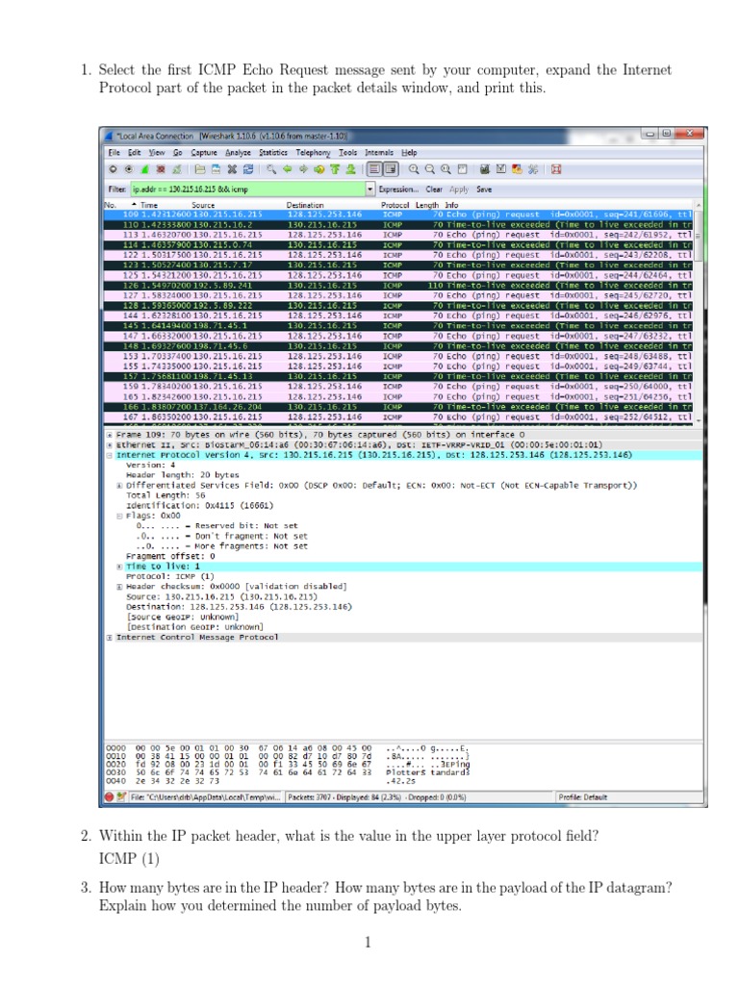Screen dimensions: 739x985
Task: Expand the Internet Control Message Protocol section
Action: pos(110,638)
